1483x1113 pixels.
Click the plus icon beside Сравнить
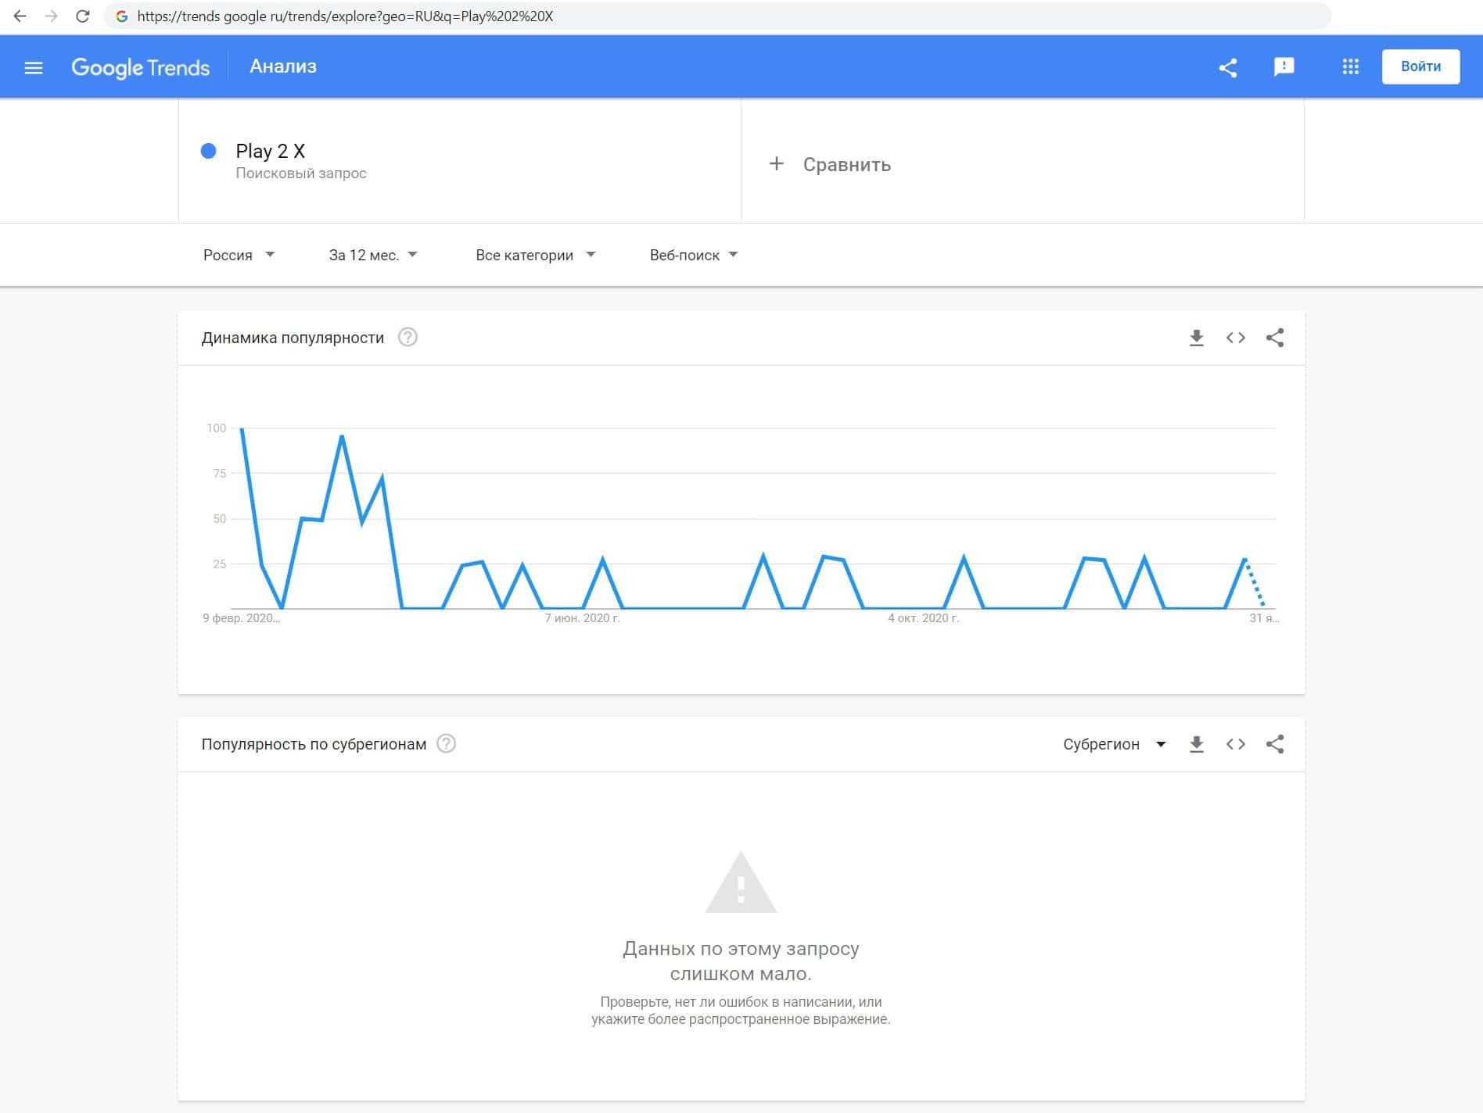click(776, 163)
